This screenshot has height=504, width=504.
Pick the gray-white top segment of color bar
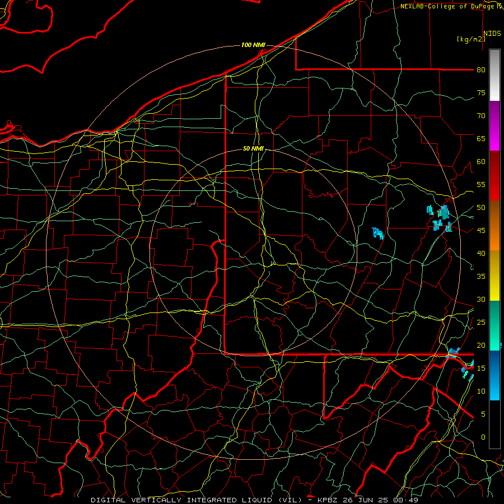coord(494,75)
